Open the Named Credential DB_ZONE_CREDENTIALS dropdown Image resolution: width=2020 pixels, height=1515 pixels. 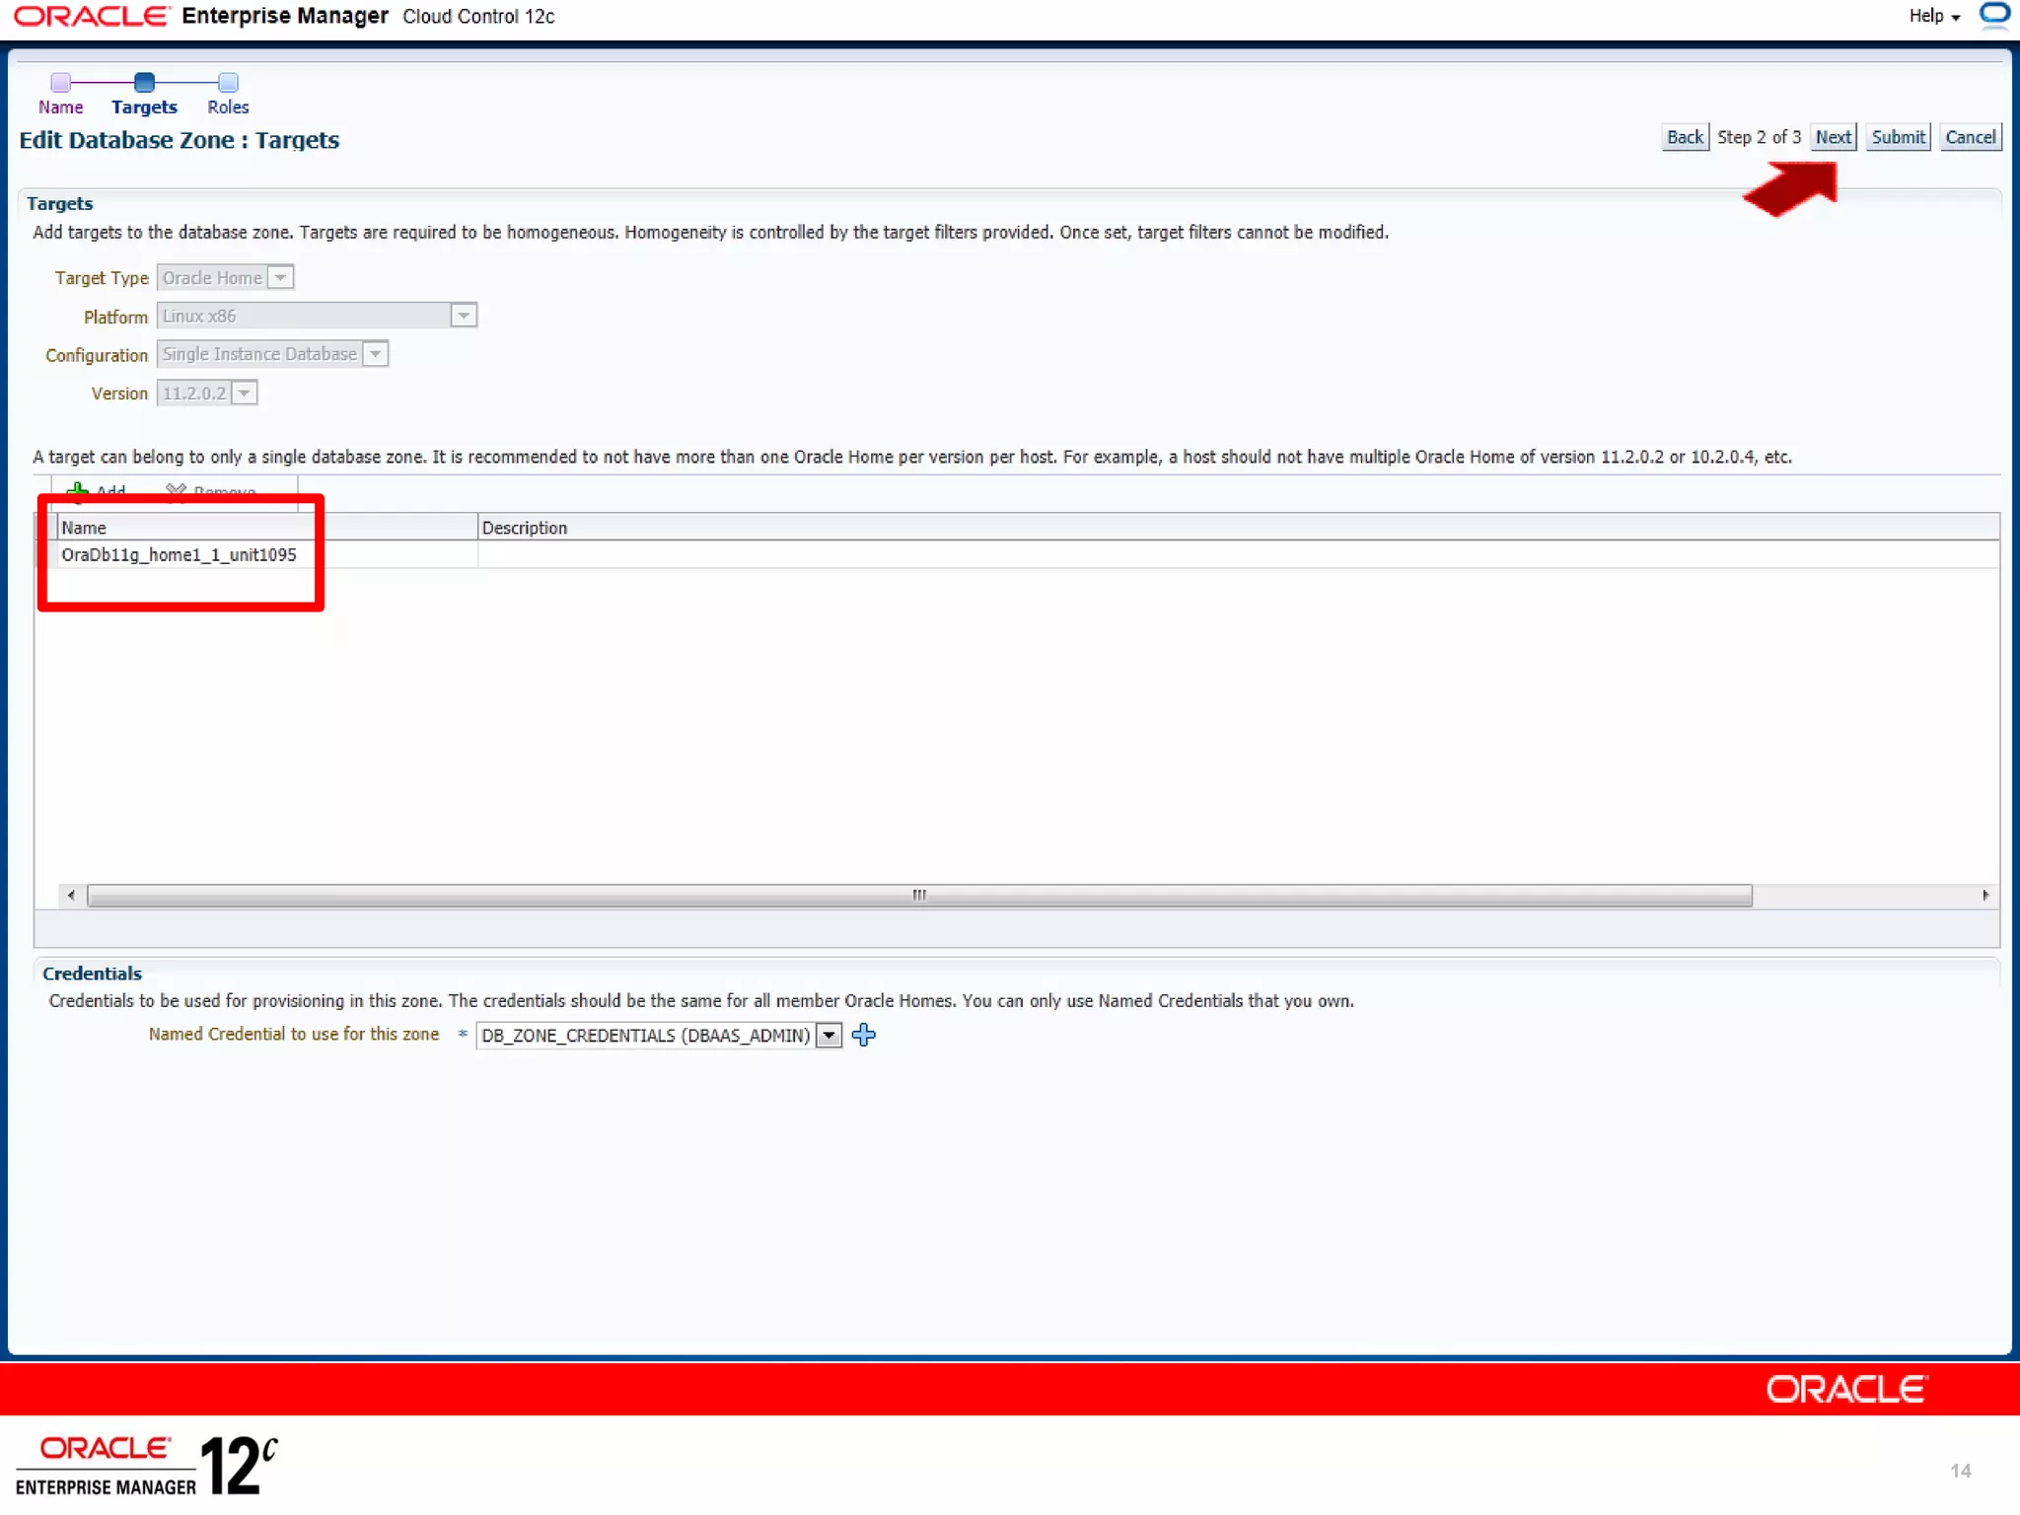[x=830, y=1035]
